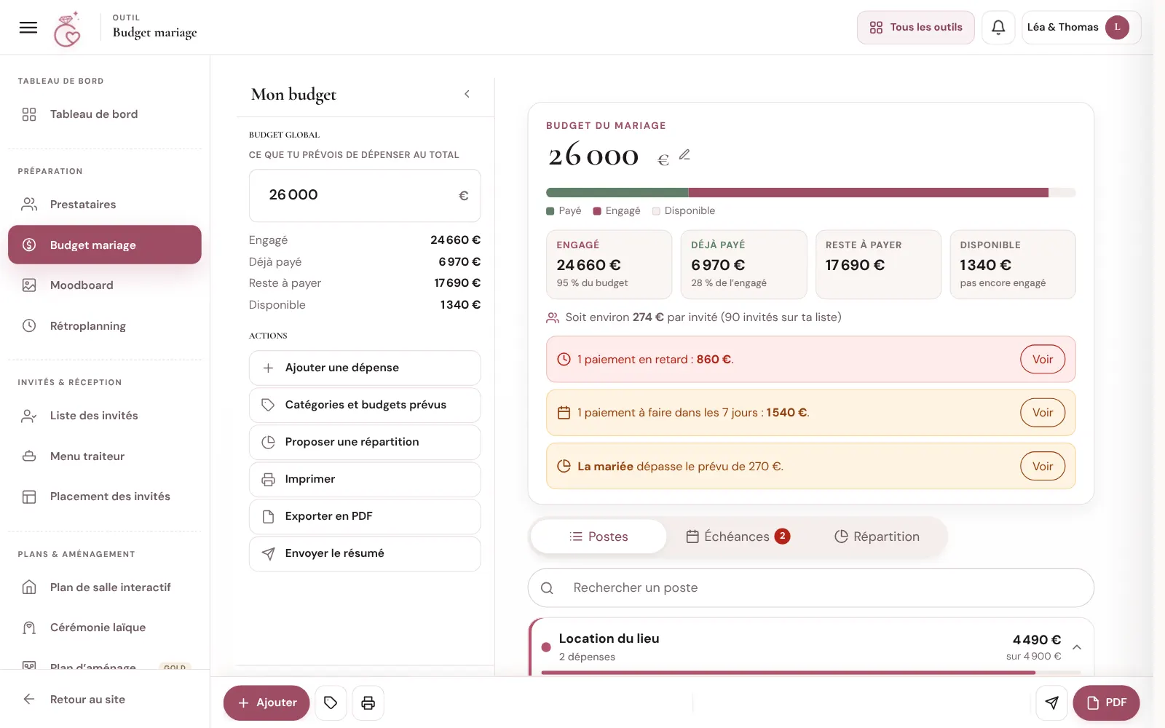Click Voir on La mariée alert
The image size is (1165, 728).
(x=1043, y=467)
